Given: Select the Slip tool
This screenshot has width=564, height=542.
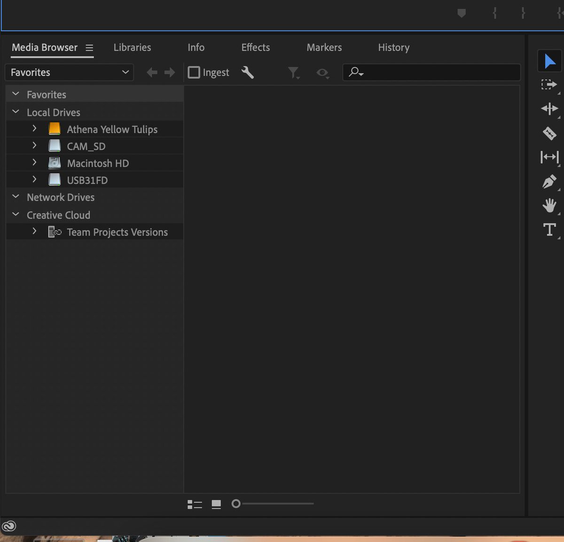Looking at the screenshot, I should [x=549, y=157].
